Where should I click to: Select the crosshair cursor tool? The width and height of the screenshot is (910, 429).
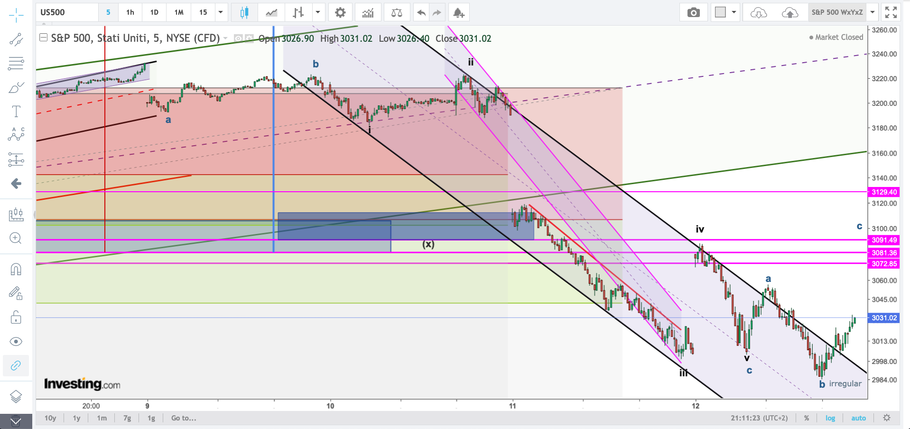coord(16,15)
